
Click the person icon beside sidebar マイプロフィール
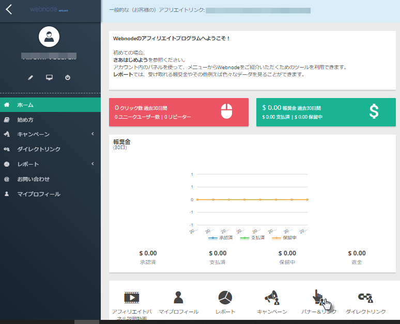(x=7, y=194)
